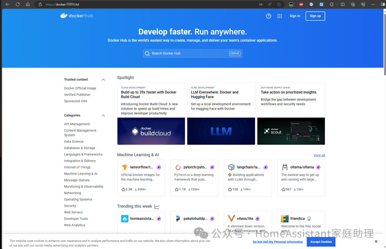Click the langchain cube logo icon
Screen dimensions: 386x249
tap(231, 167)
